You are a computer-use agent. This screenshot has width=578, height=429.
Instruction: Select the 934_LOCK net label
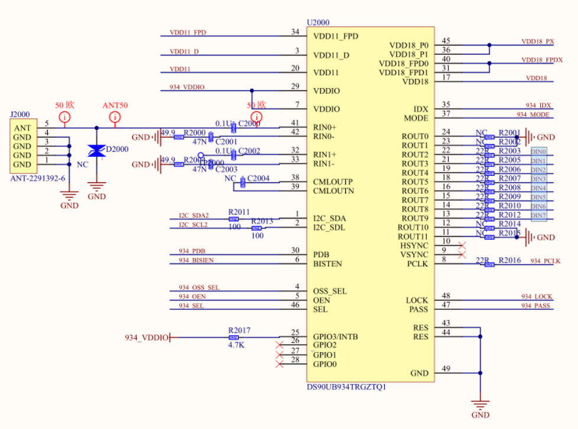point(537,297)
